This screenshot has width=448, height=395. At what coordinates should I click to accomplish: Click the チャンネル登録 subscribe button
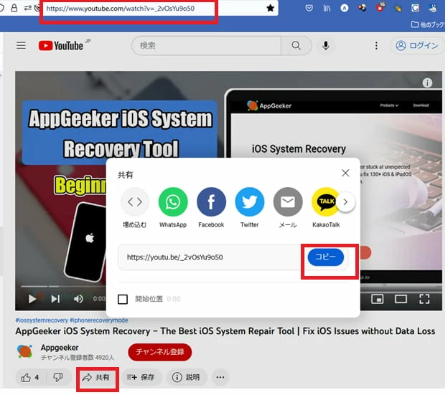(x=159, y=352)
